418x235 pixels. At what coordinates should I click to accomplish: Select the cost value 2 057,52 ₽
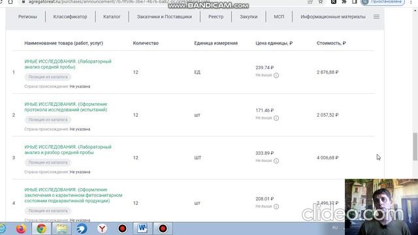[x=328, y=115]
